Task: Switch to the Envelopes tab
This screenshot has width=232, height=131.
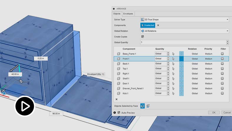Action: [x=128, y=14]
